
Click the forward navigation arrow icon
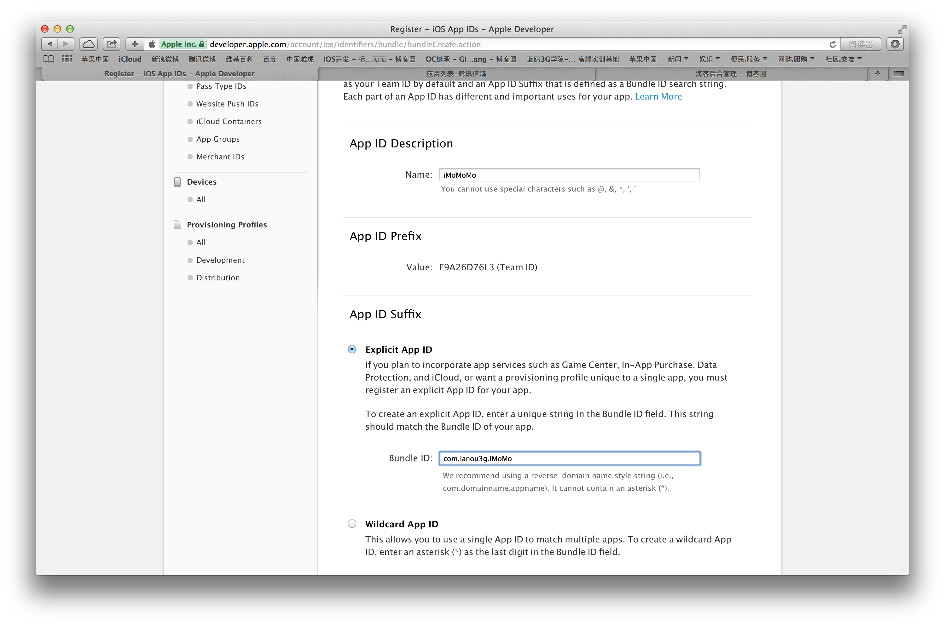click(66, 44)
